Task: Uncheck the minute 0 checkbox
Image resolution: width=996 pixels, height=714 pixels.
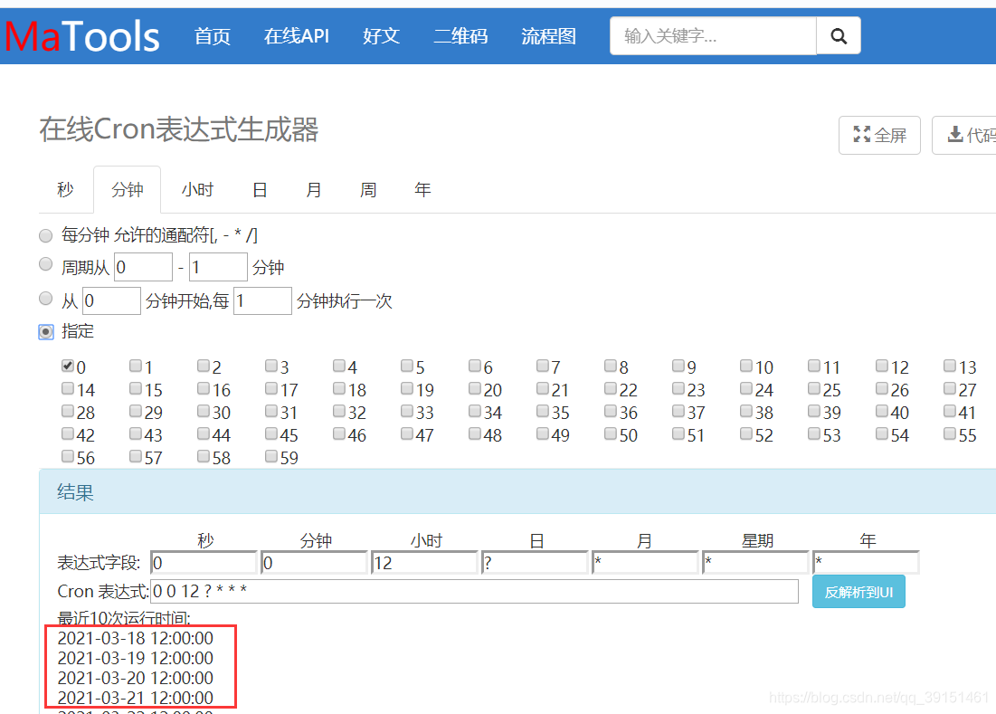Action: (67, 366)
